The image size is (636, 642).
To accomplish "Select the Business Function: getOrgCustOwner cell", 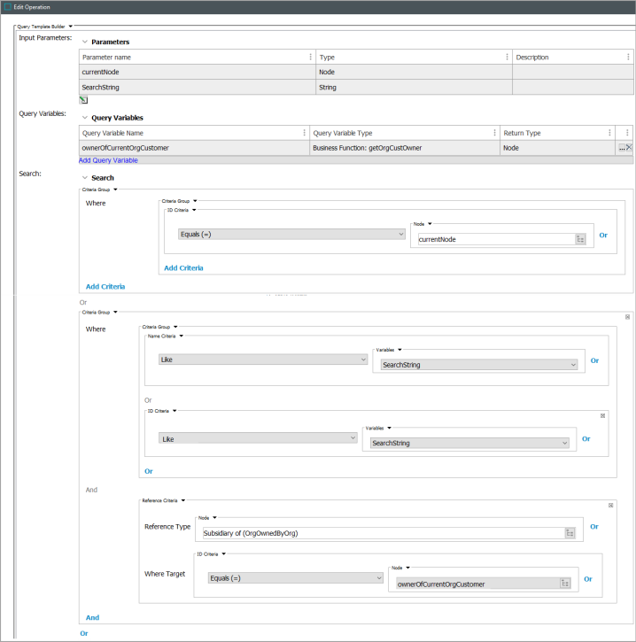I will tap(405, 148).
